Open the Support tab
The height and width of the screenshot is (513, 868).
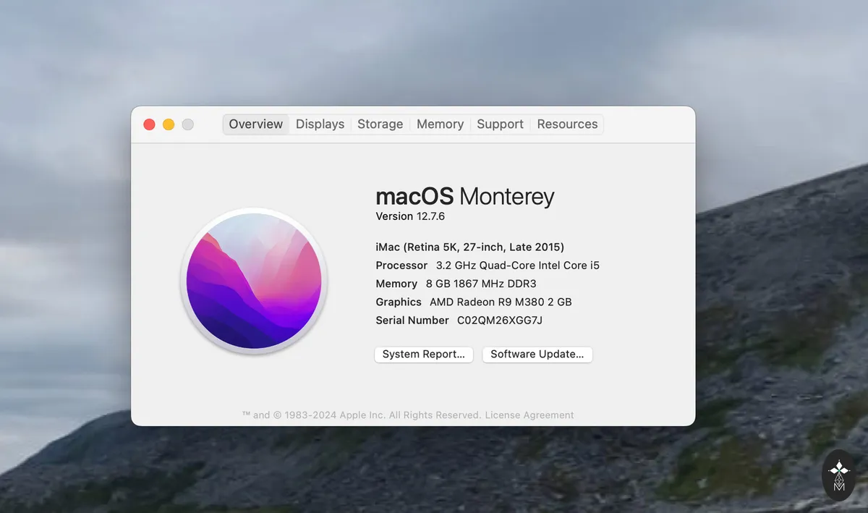(500, 124)
